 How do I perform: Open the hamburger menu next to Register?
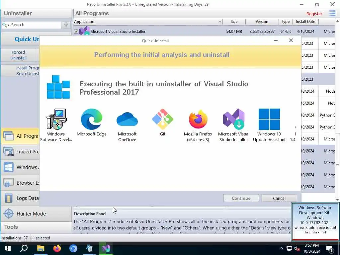tap(332, 13)
